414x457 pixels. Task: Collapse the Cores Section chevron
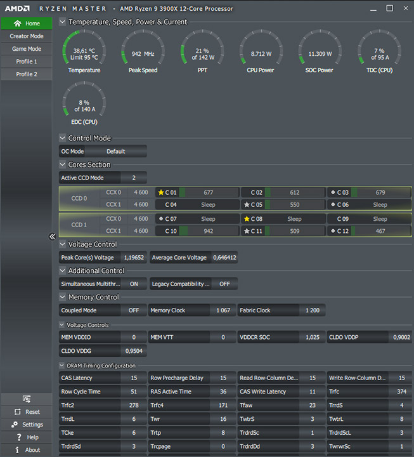click(62, 164)
